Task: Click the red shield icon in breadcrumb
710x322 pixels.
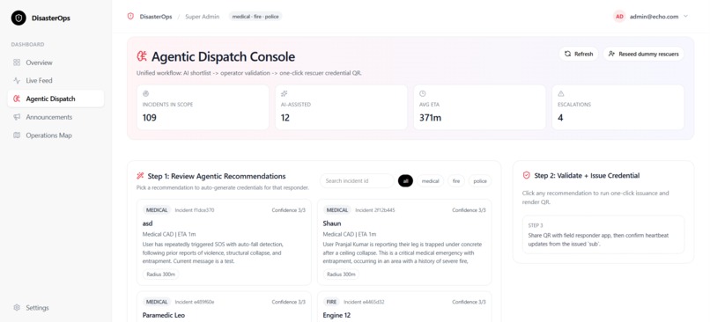Action: tap(131, 17)
